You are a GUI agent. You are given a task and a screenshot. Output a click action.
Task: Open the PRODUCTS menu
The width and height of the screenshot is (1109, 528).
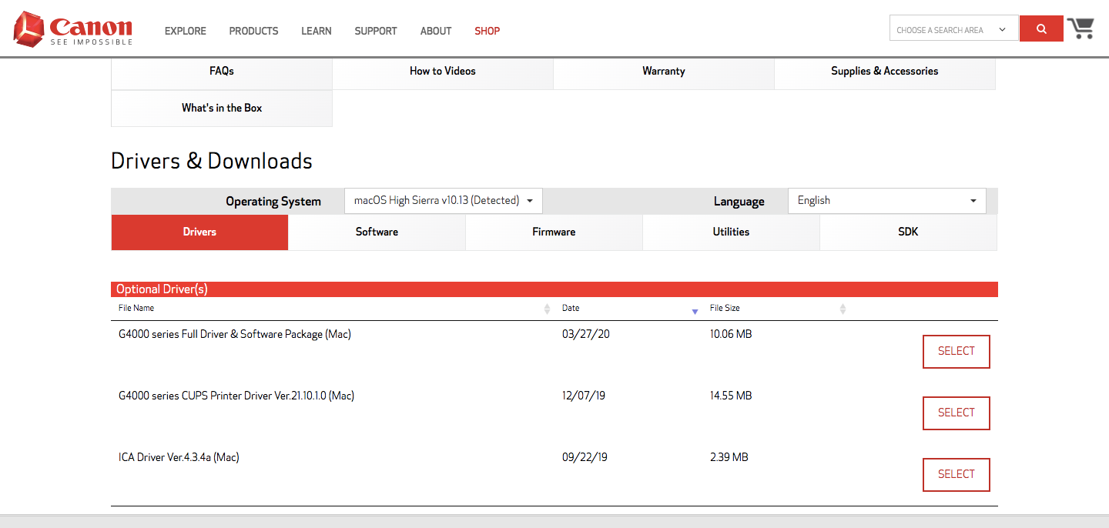[x=253, y=31]
